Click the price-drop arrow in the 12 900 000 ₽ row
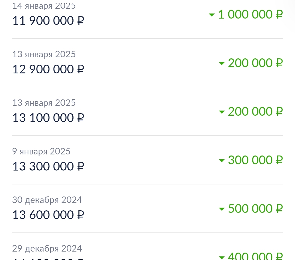The height and width of the screenshot is (260, 295). 222,63
